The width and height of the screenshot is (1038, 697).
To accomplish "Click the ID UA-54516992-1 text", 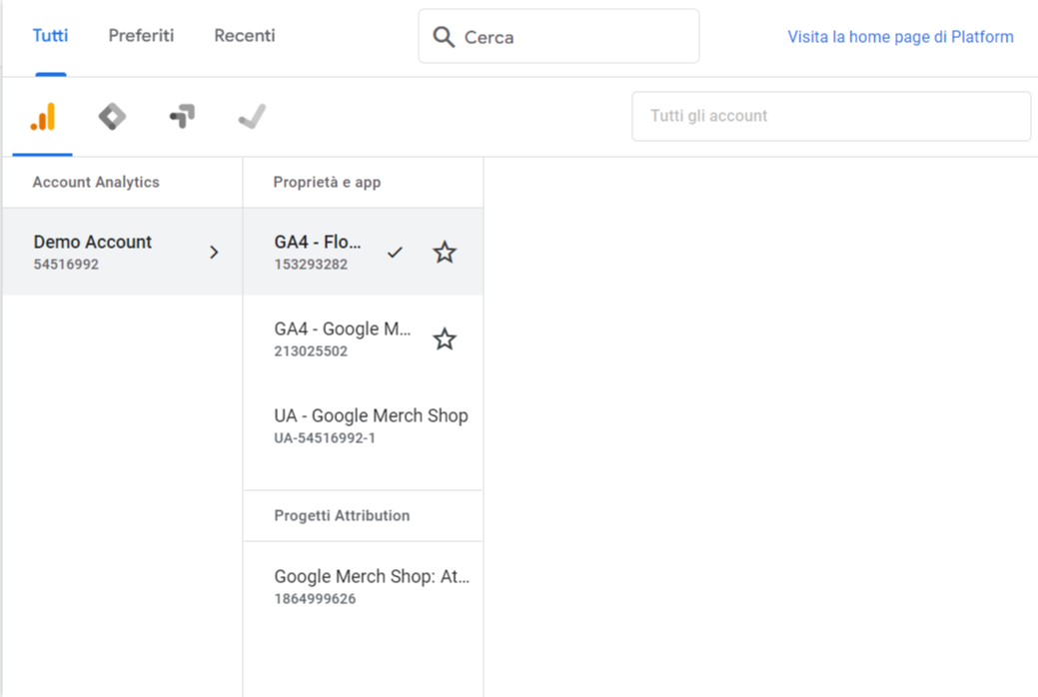I will tap(325, 438).
